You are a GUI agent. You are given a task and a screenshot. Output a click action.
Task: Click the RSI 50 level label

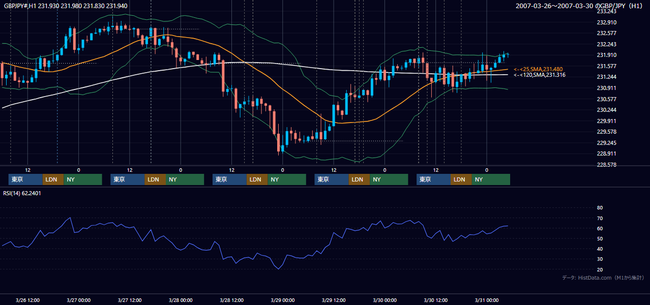pyautogui.click(x=600, y=238)
